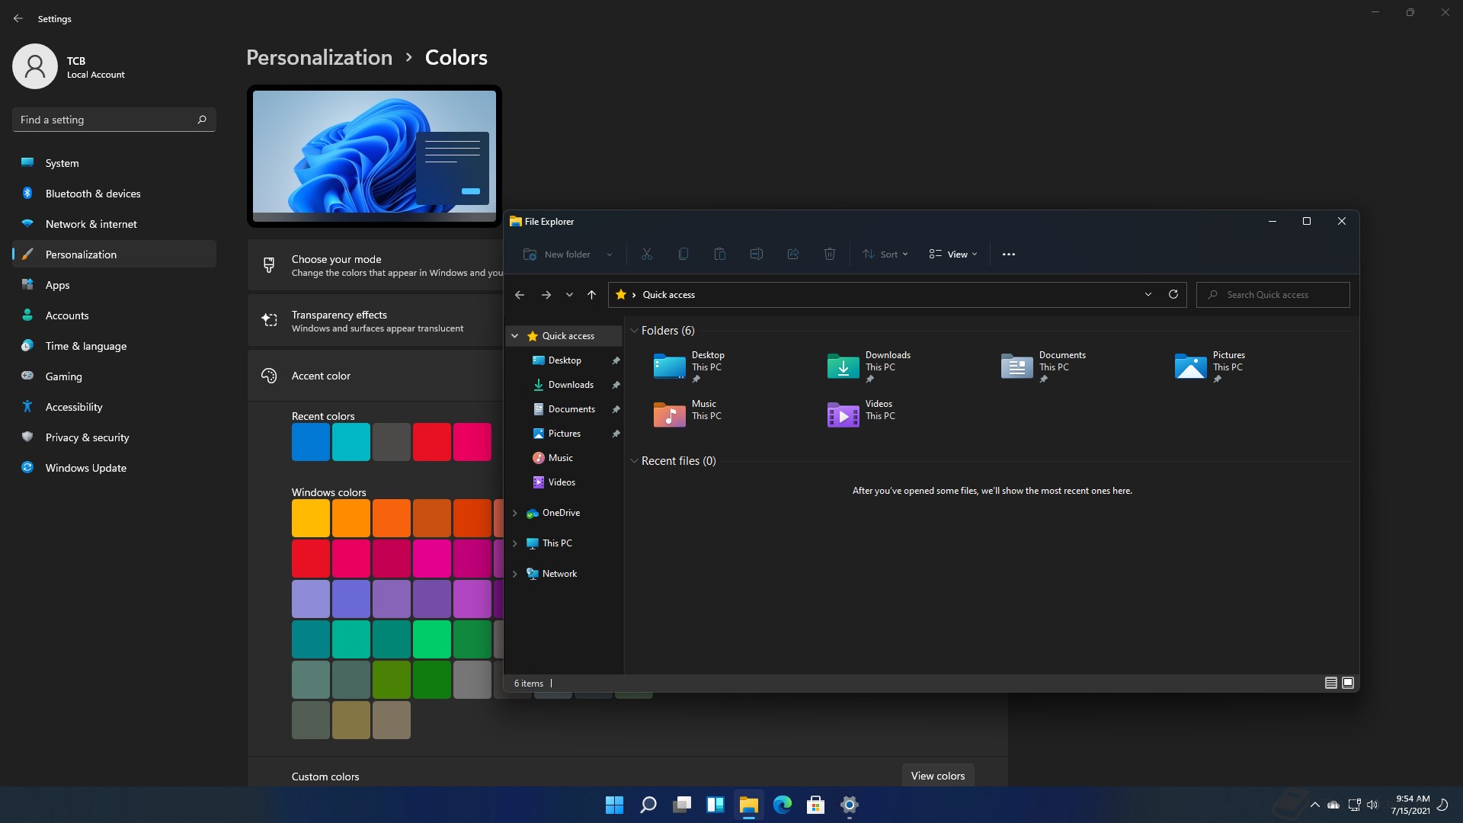This screenshot has width=1463, height=823.
Task: Open Task View from taskbar
Action: 681,805
